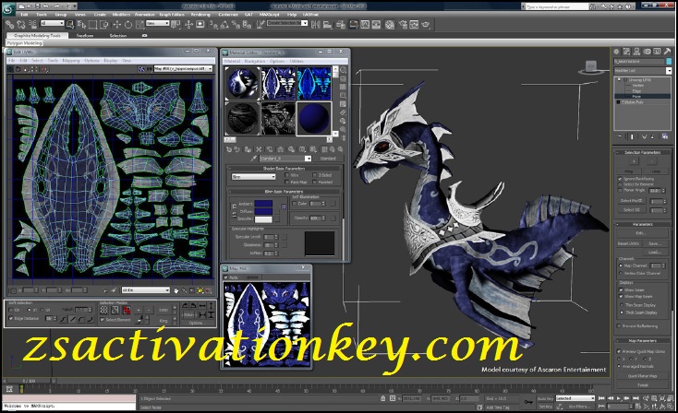The height and width of the screenshot is (413, 678).
Task: Toggle Ignore Backfacing checkbox
Action: (x=620, y=179)
